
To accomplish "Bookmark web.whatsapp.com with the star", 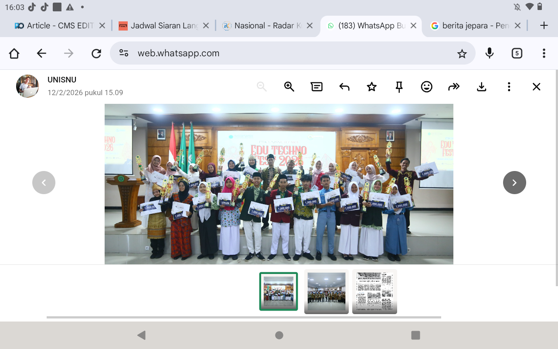I will click(x=462, y=53).
